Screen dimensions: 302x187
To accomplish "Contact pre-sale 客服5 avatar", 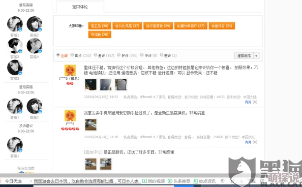I will click(x=15, y=68).
